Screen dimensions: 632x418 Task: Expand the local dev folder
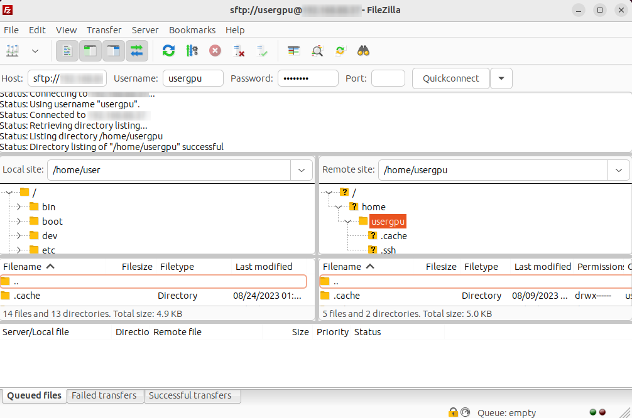(x=19, y=235)
